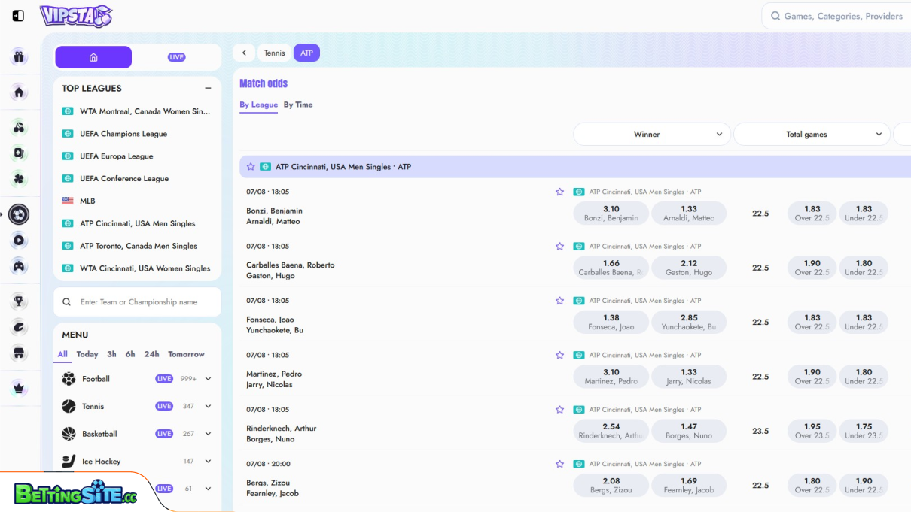
Task: Switch to the By Time tab
Action: pyautogui.click(x=298, y=105)
